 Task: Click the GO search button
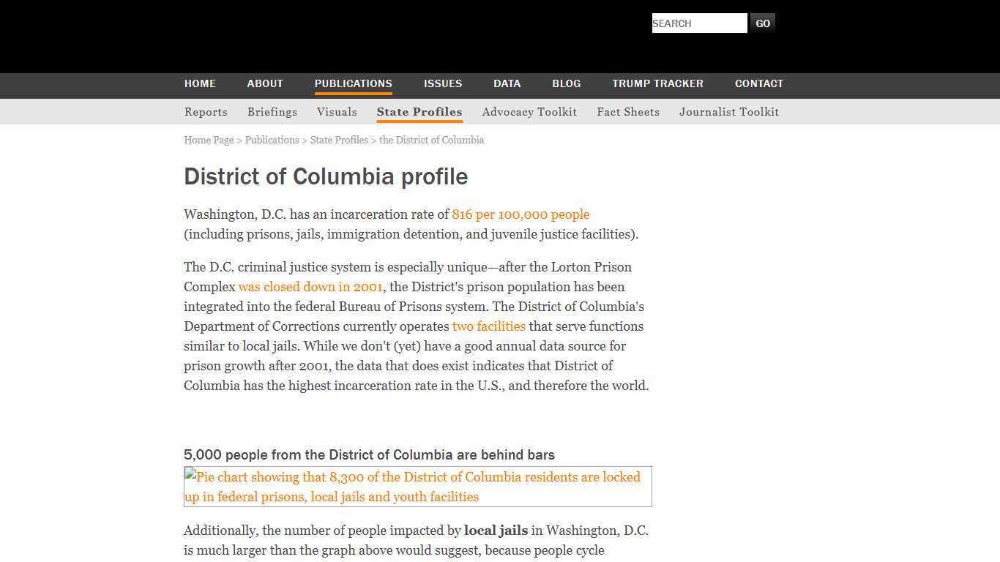point(762,23)
